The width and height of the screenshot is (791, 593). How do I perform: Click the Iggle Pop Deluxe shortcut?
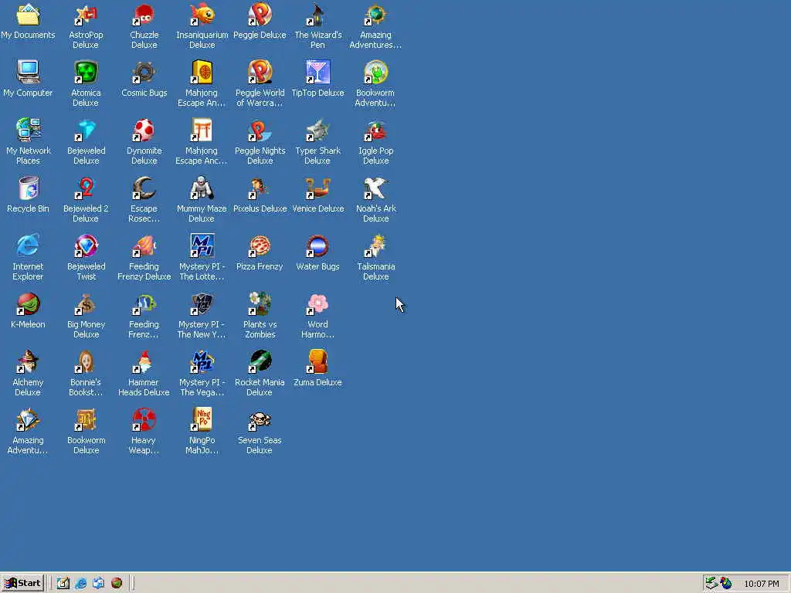click(376, 130)
